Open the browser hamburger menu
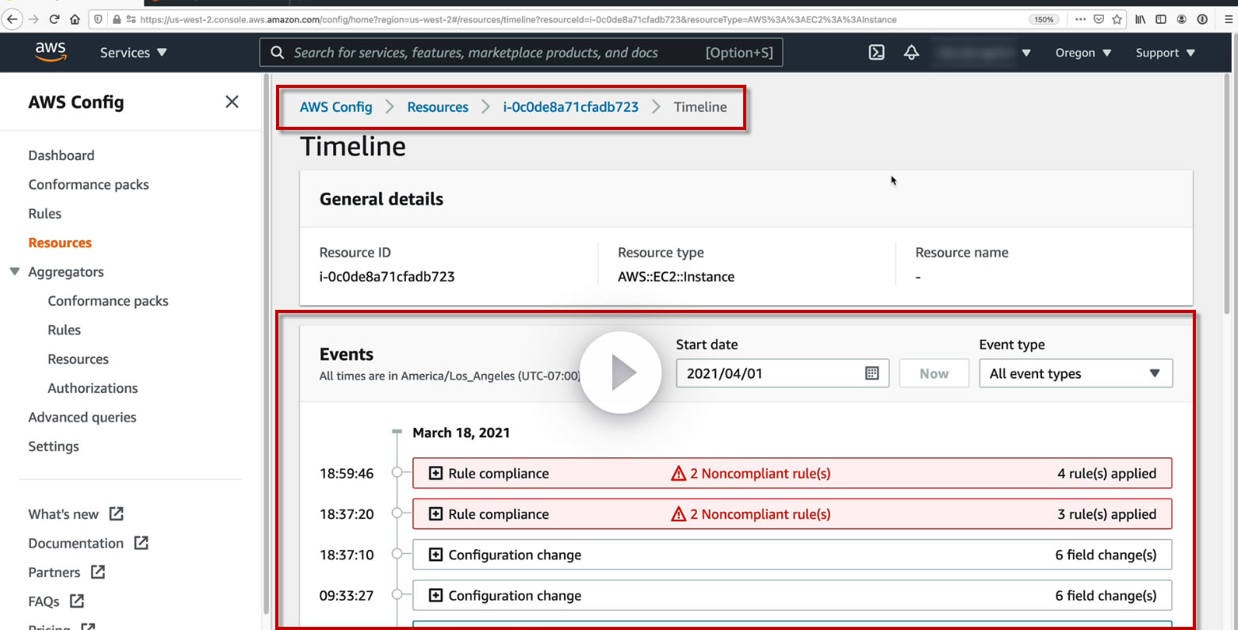 click(1228, 20)
